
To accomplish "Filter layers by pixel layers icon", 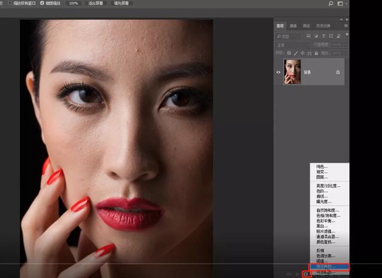I will click(x=309, y=36).
